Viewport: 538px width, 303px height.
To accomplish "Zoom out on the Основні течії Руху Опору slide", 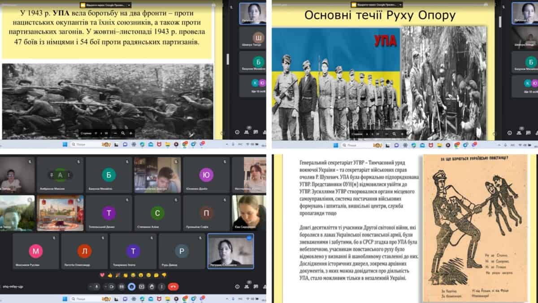I will [x=387, y=133].
